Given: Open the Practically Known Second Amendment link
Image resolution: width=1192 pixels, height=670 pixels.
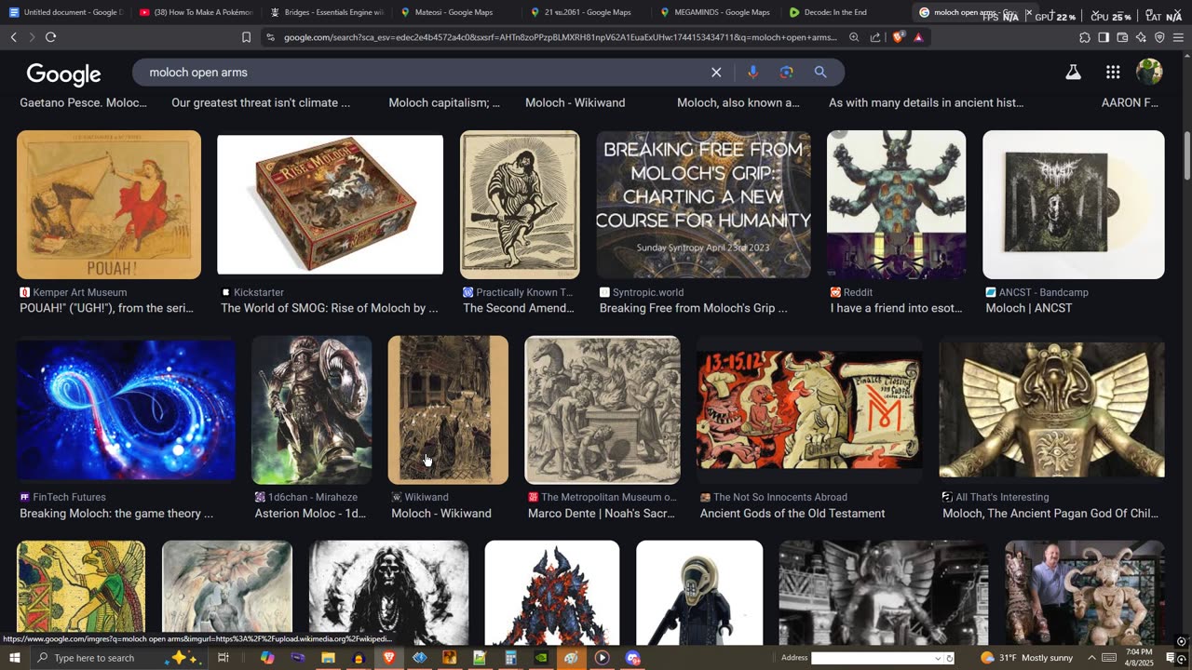Looking at the screenshot, I should 519,308.
